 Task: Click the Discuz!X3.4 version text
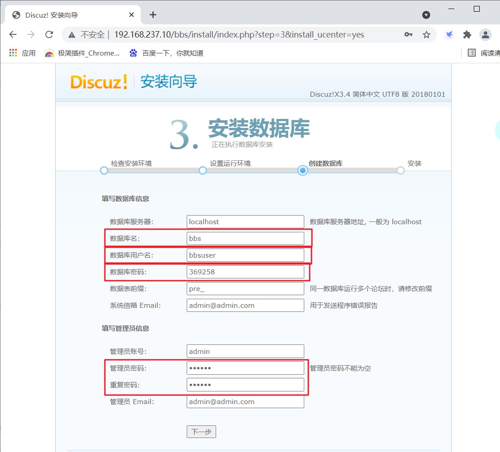coord(377,94)
